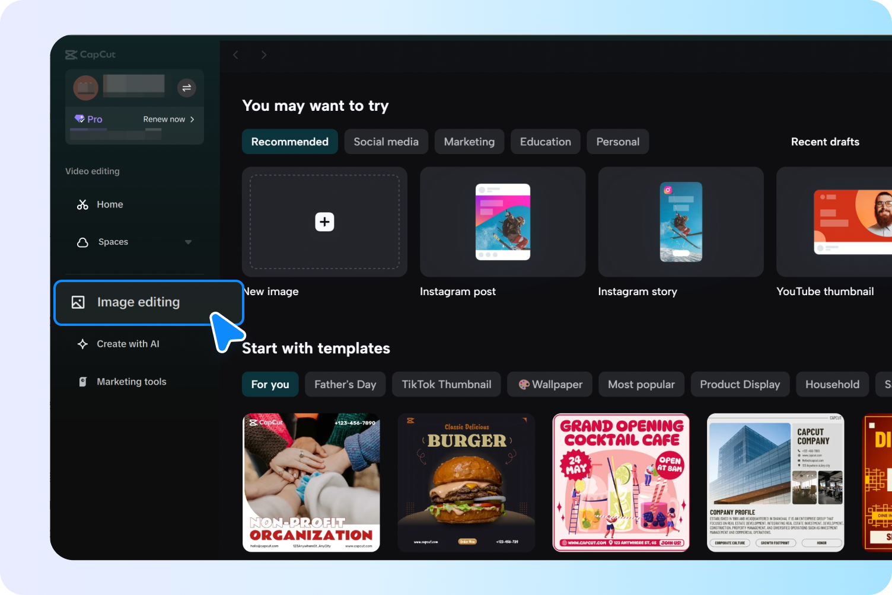This screenshot has width=892, height=595.
Task: Open Marketing tools section
Action: tap(132, 382)
